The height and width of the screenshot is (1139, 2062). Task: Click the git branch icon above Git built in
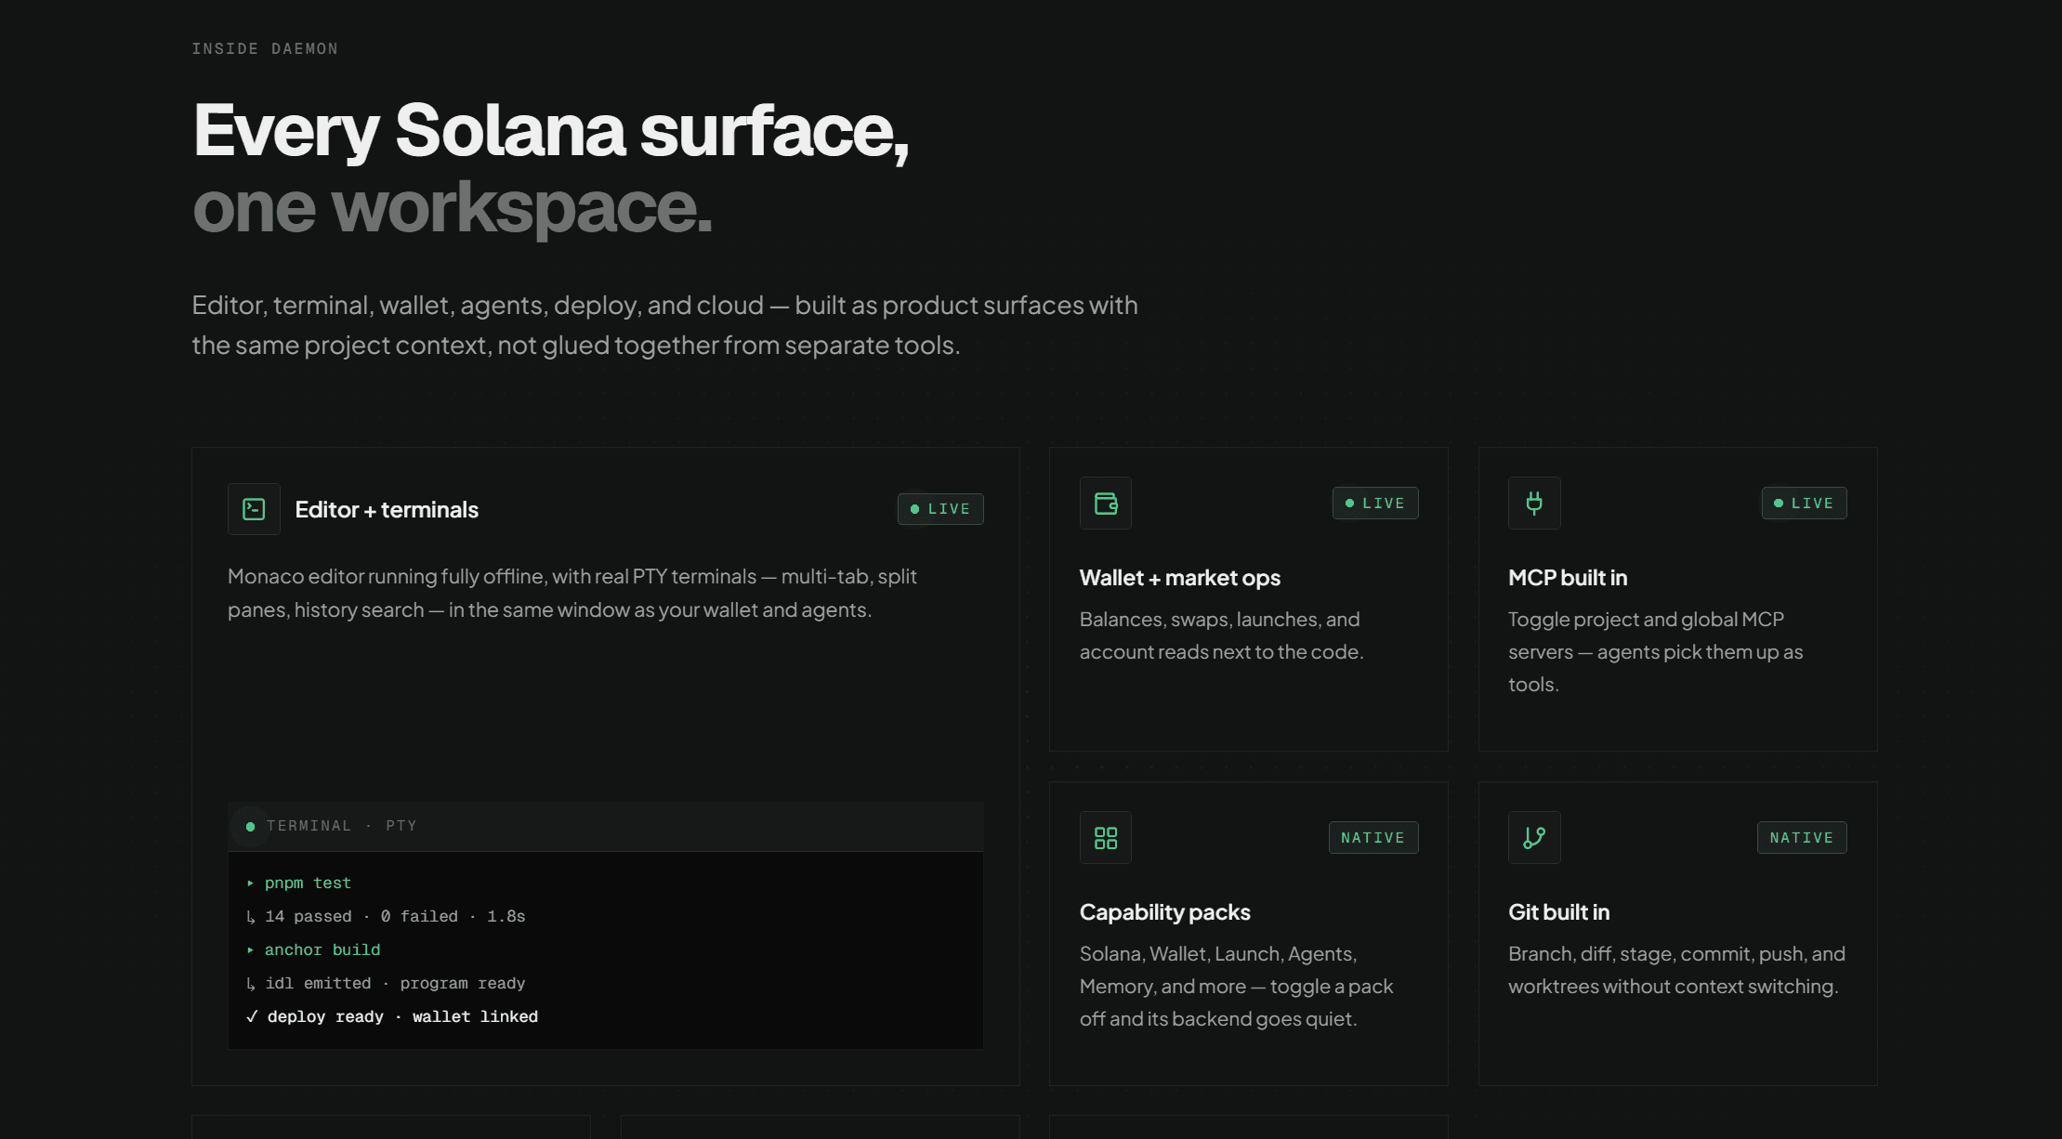(1534, 838)
